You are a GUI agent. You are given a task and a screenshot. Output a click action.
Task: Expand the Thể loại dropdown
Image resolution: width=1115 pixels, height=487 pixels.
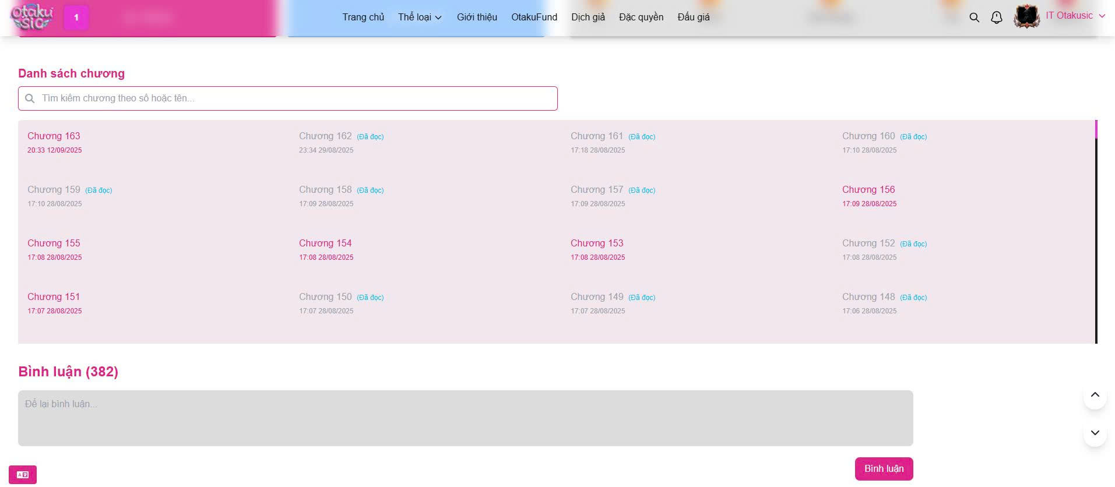pyautogui.click(x=420, y=17)
